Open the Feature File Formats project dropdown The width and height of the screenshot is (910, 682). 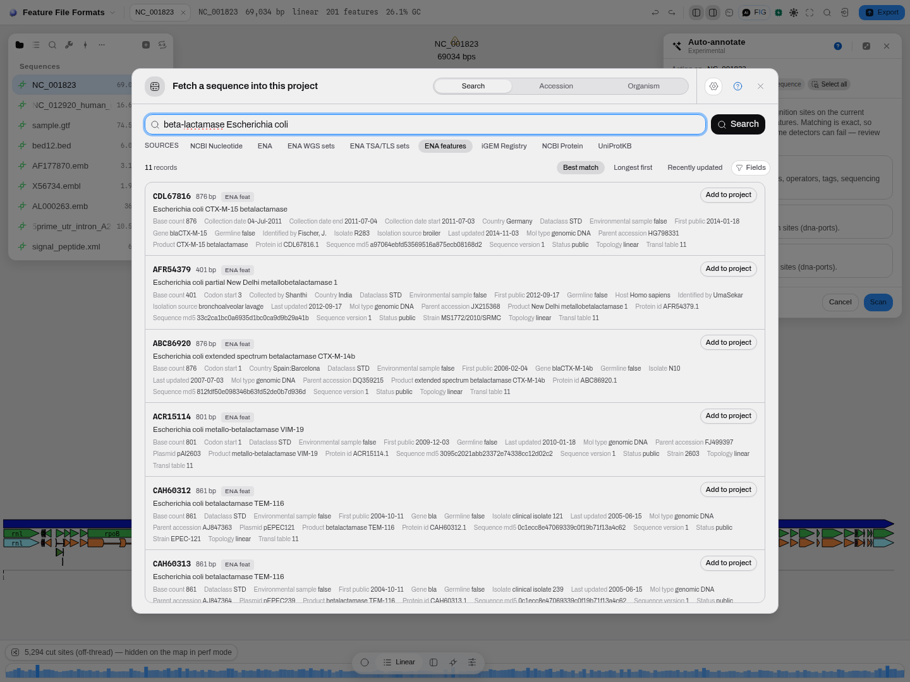pos(63,12)
